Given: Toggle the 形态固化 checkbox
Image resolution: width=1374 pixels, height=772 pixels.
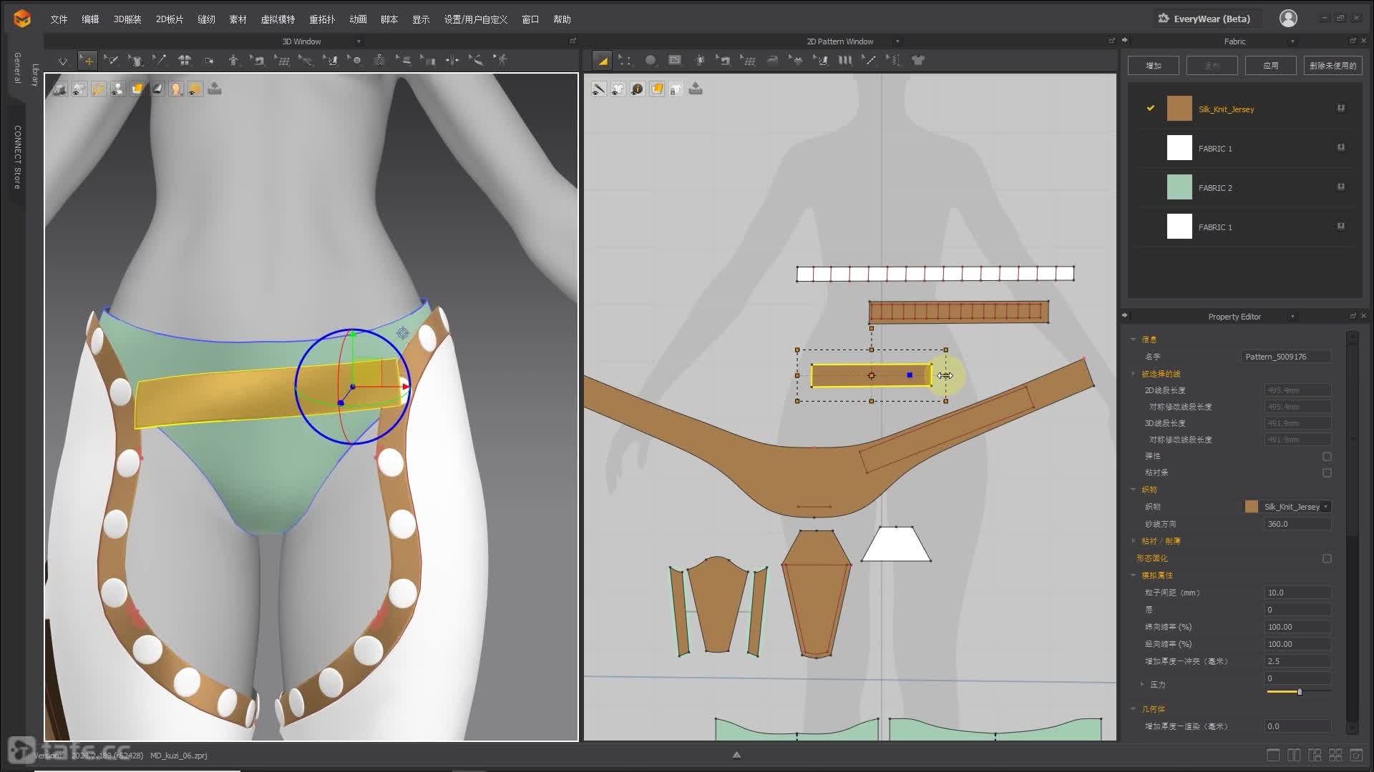Looking at the screenshot, I should [x=1327, y=558].
